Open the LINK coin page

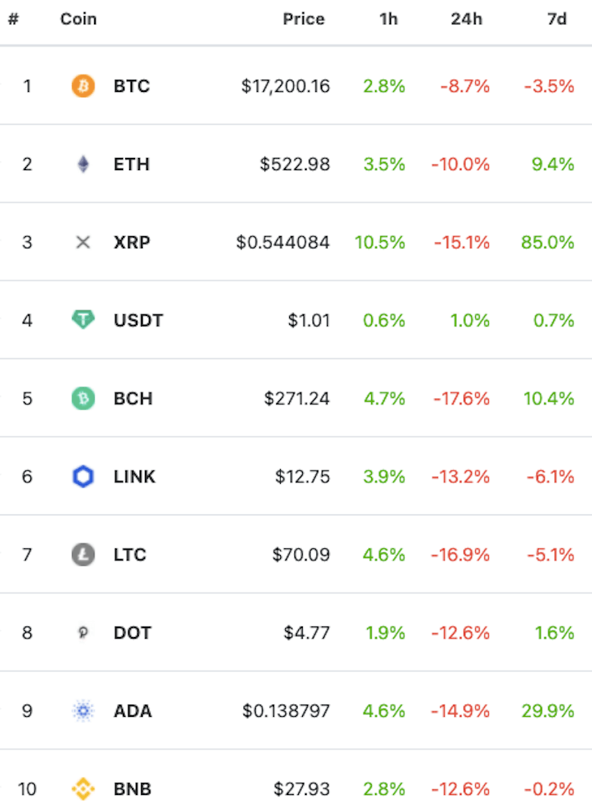(x=134, y=477)
